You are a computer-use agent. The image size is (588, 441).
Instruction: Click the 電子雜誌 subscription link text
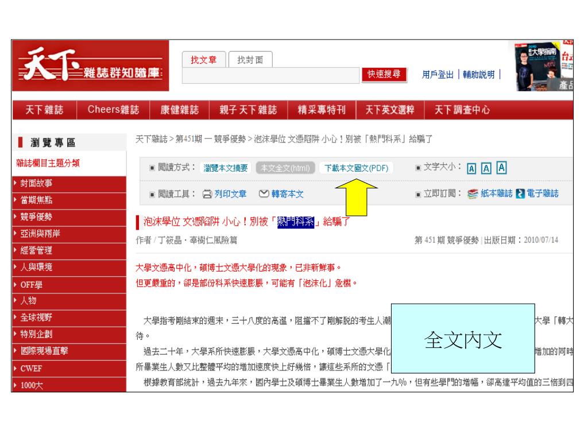[x=543, y=194]
